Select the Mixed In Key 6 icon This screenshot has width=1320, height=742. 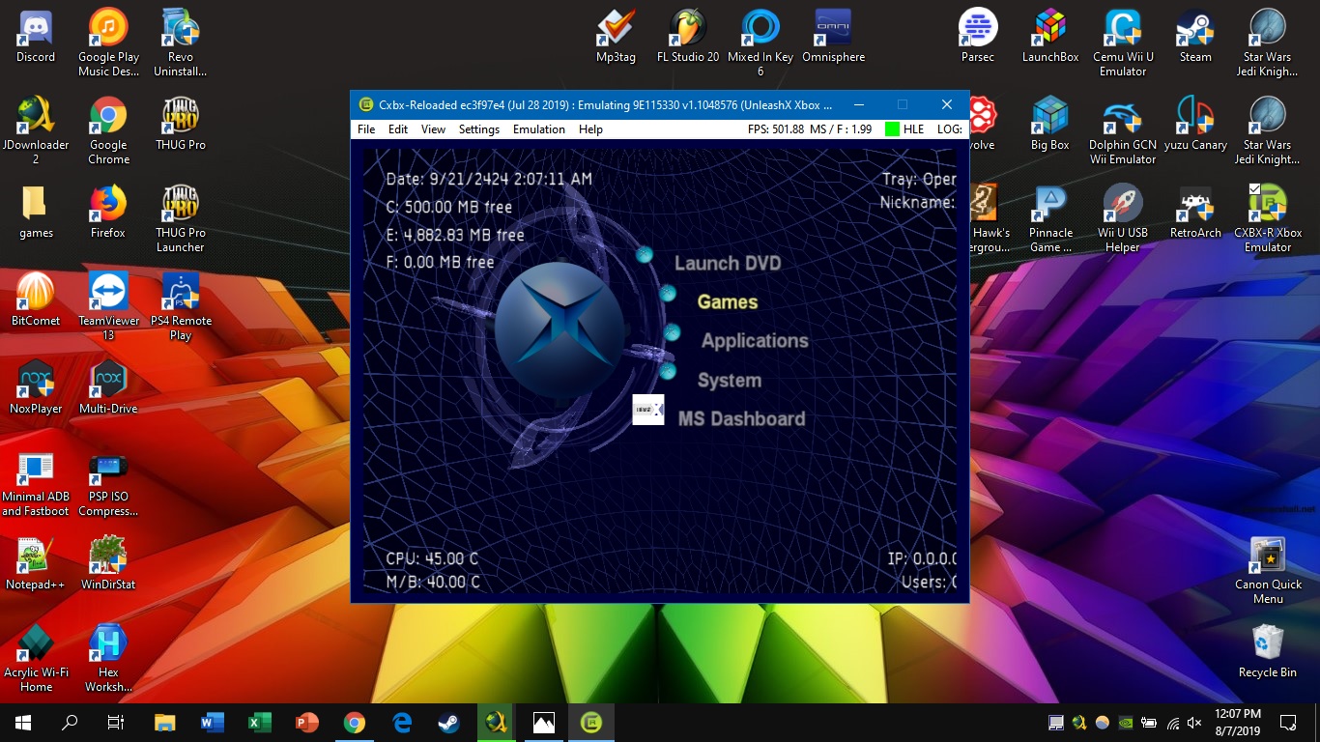(x=760, y=43)
